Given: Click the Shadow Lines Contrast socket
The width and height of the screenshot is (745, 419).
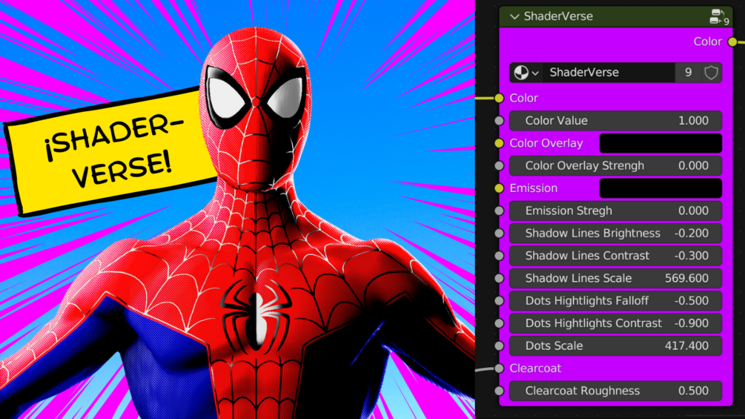Looking at the screenshot, I should [x=499, y=256].
